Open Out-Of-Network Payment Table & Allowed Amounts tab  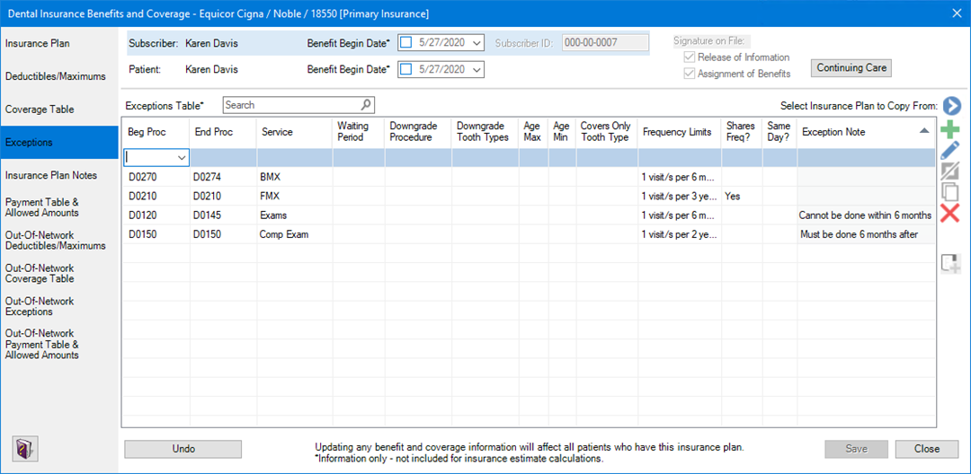click(x=58, y=344)
